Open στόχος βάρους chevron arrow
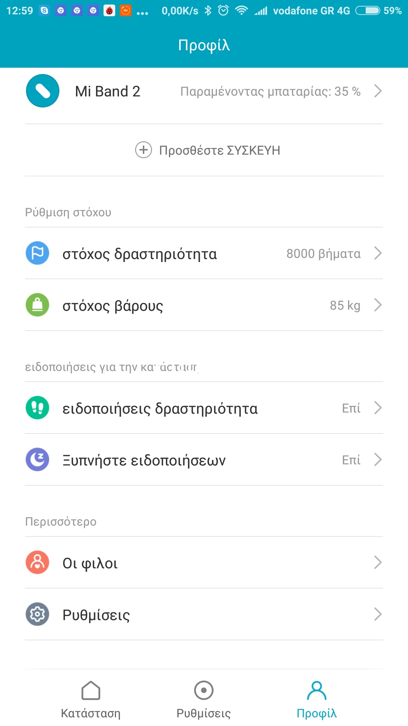This screenshot has width=408, height=726. pyautogui.click(x=377, y=305)
